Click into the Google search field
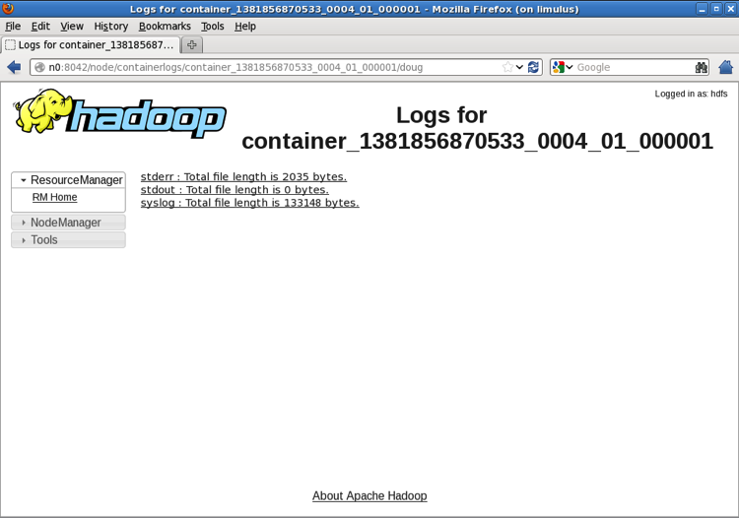The width and height of the screenshot is (739, 518). click(x=631, y=67)
